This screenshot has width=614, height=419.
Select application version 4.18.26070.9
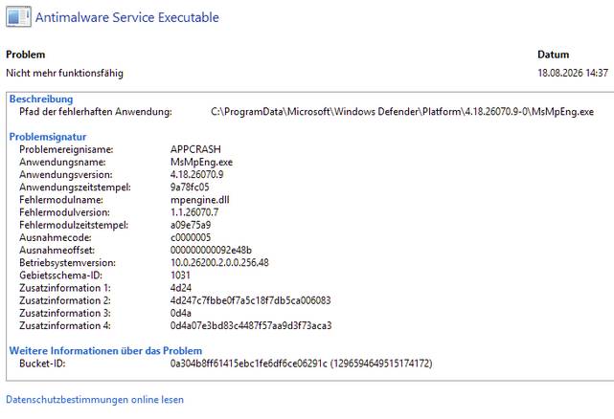coord(196,174)
